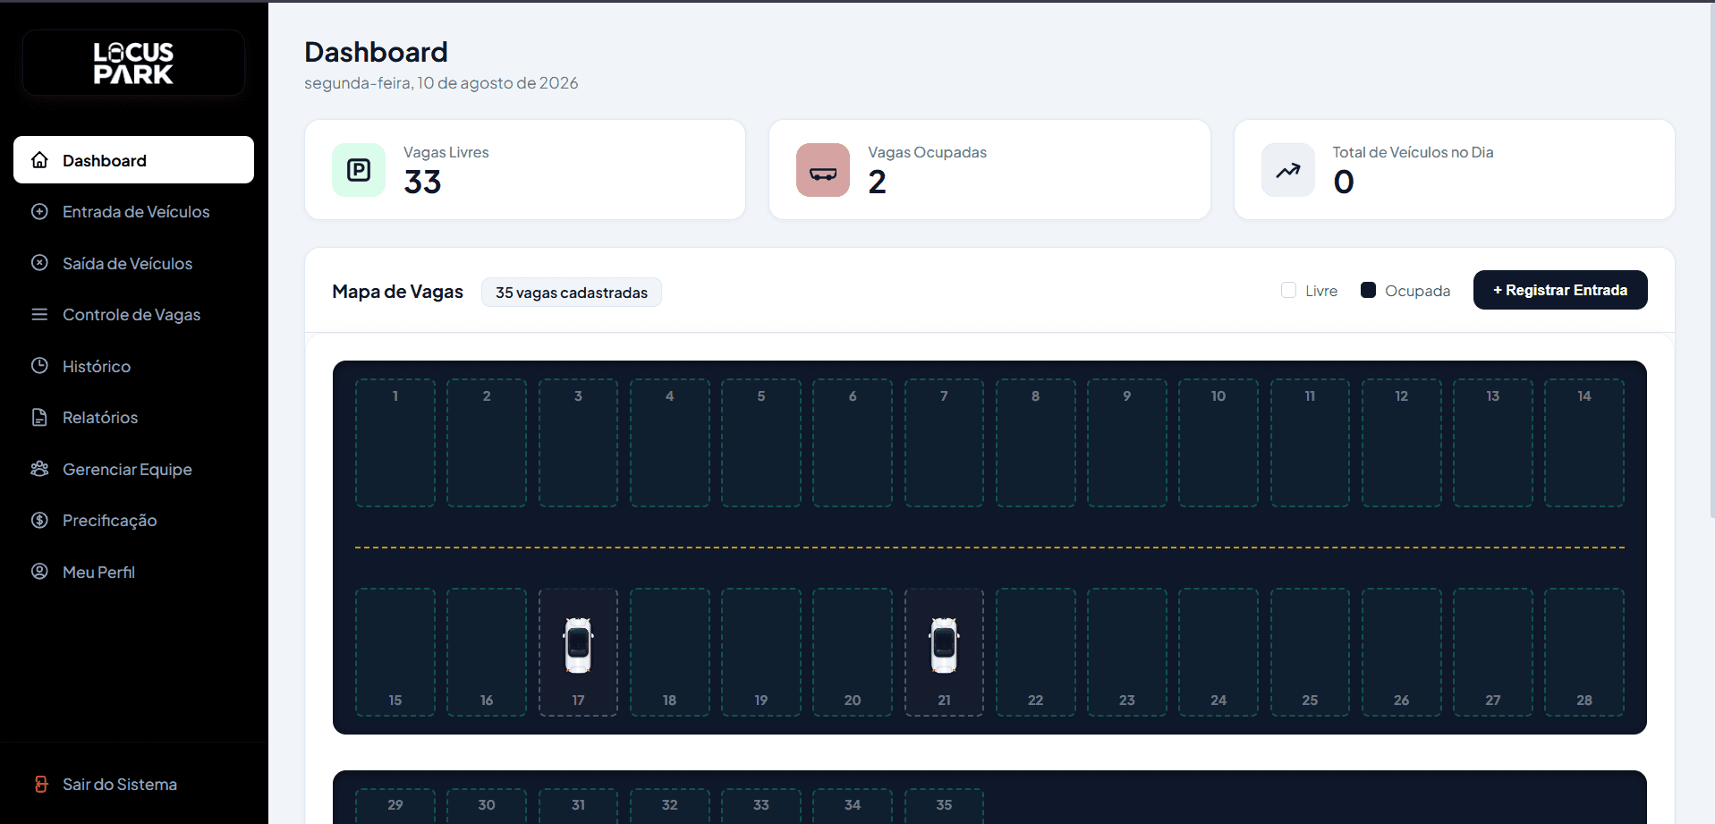The width and height of the screenshot is (1715, 824).
Task: Click the Saída de Veículos x-circle icon
Action: [x=39, y=263]
